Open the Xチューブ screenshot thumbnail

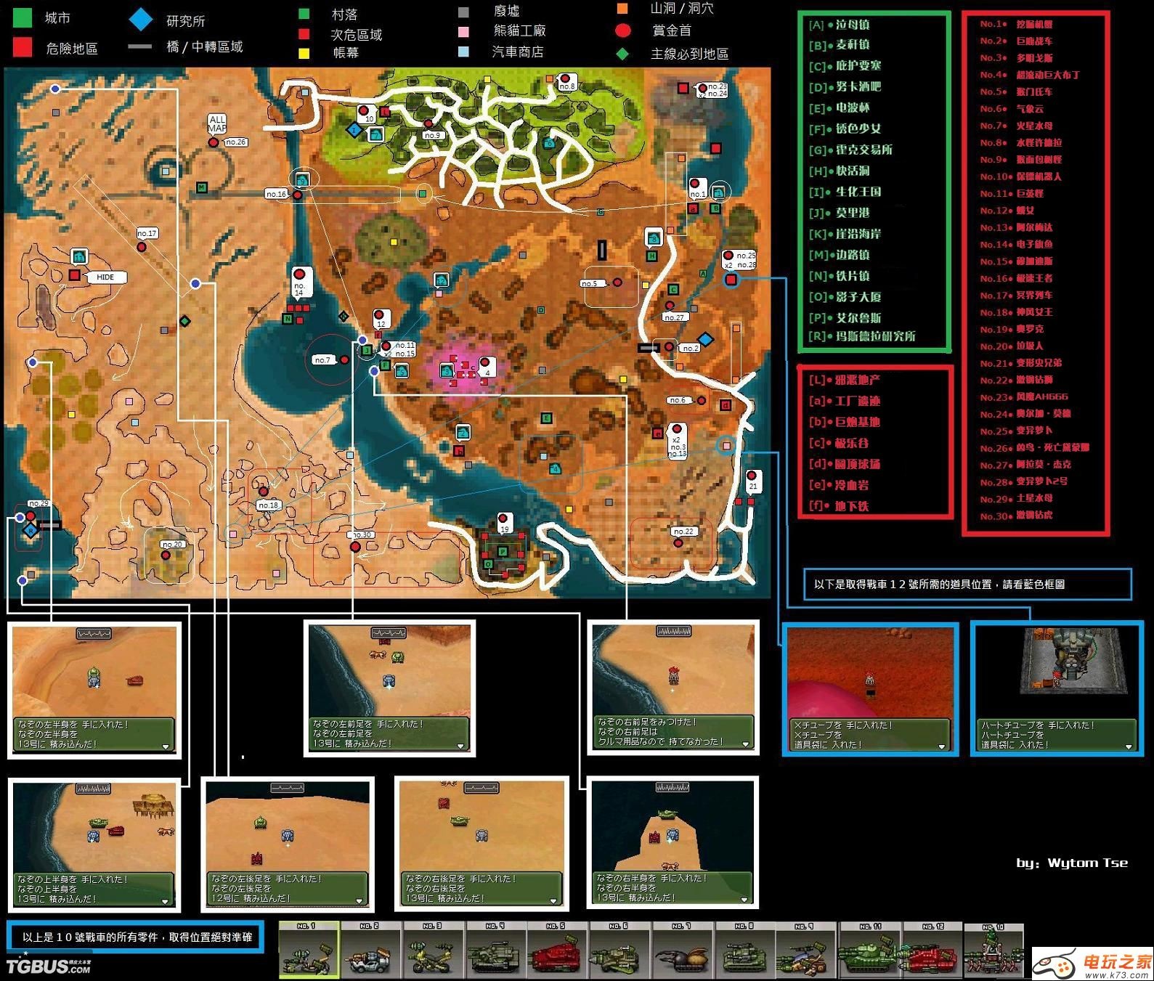point(869,688)
